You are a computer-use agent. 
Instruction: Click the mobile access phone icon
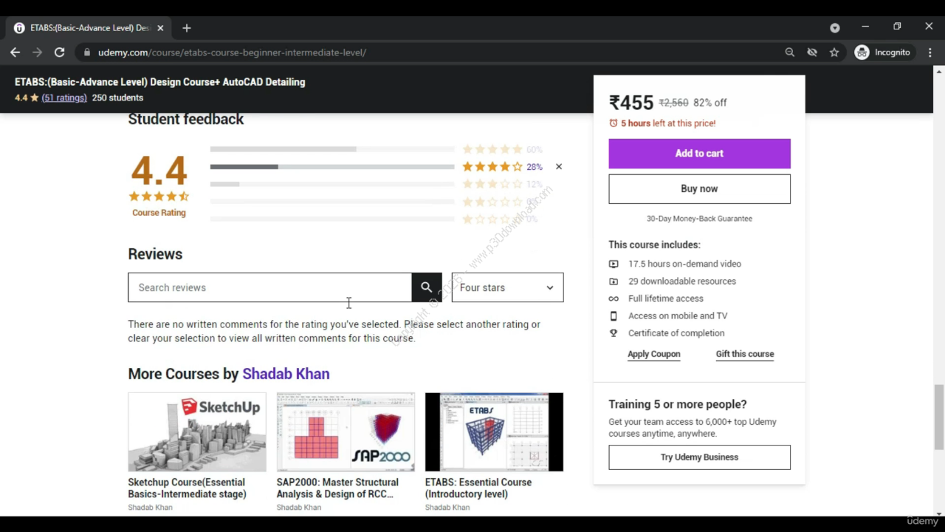point(614,316)
